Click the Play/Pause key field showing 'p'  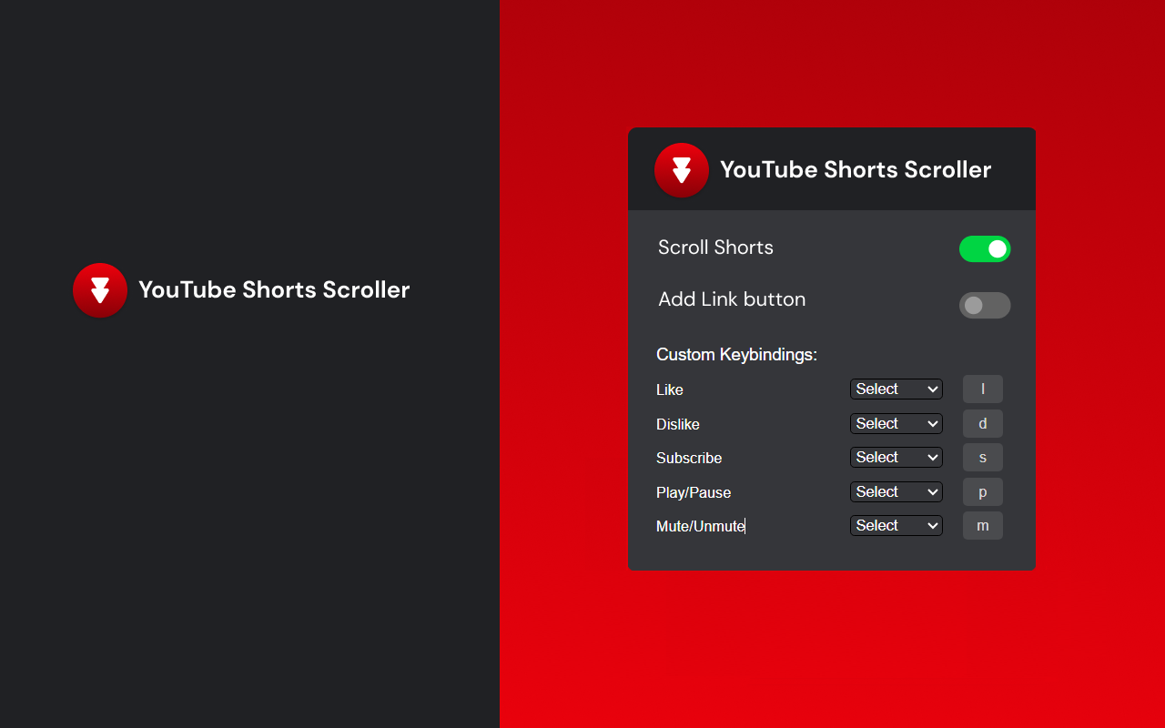click(983, 491)
